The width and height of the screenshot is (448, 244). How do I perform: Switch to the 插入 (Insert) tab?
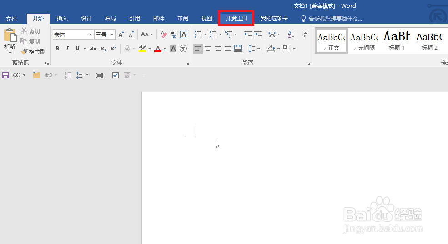(x=62, y=19)
